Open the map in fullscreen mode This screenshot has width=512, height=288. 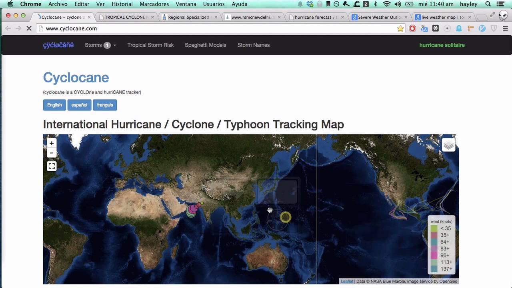pos(52,166)
